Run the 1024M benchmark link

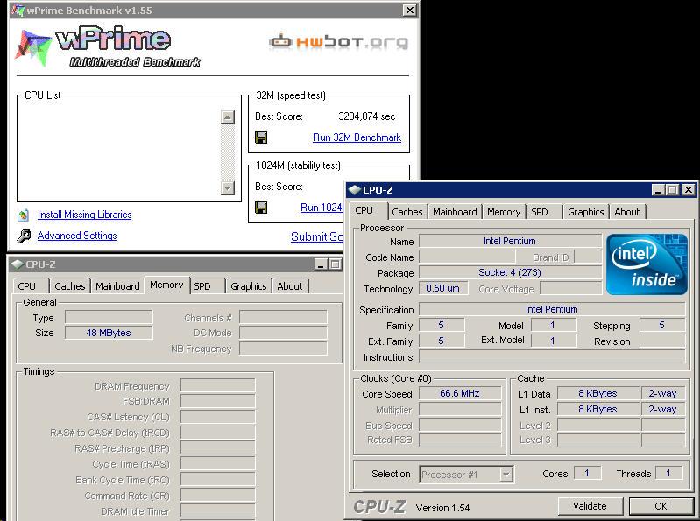[322, 208]
